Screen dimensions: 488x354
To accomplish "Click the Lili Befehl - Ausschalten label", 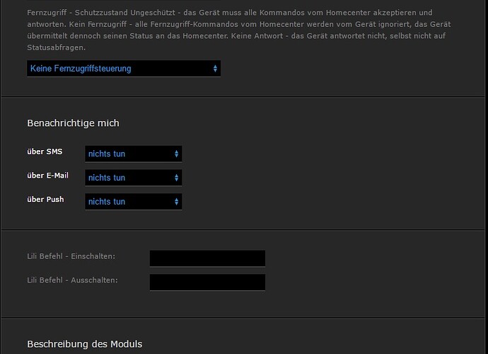I will 72,280.
